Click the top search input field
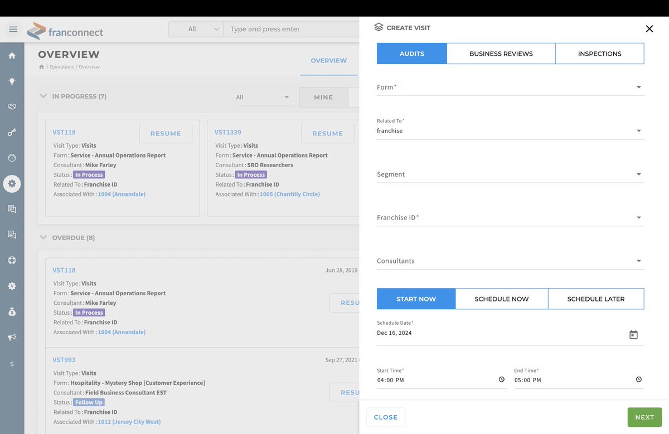 (291, 29)
